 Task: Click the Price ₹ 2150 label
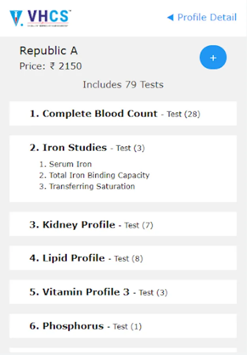[x=51, y=66]
